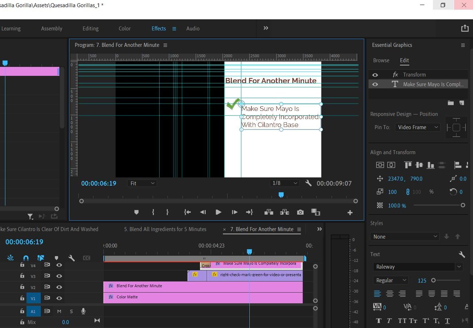Mute the A1 audio track

59,312
